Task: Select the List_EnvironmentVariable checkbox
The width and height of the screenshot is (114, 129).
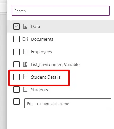Action: (x=16, y=64)
